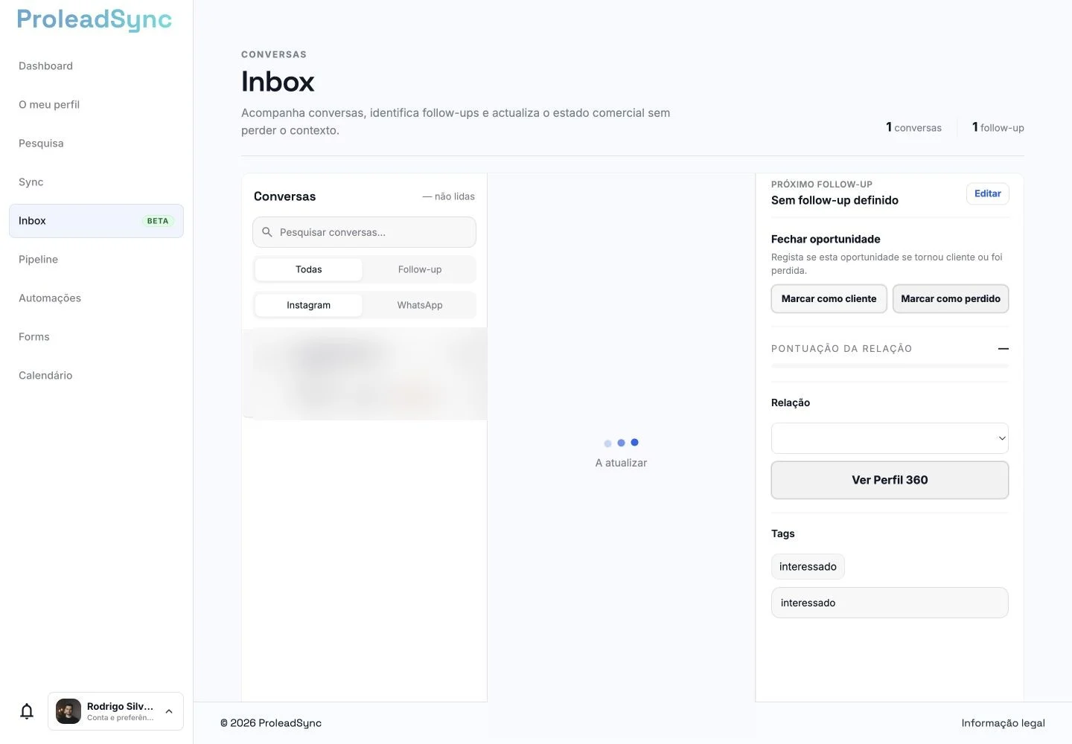Select the Instagram channel tab
1072x744 pixels.
tap(309, 305)
